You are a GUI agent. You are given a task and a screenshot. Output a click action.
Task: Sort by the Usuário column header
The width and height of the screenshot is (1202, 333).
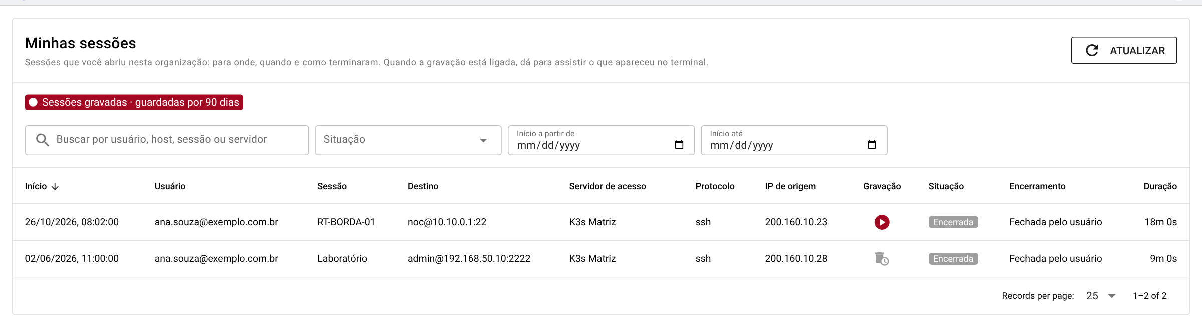170,186
